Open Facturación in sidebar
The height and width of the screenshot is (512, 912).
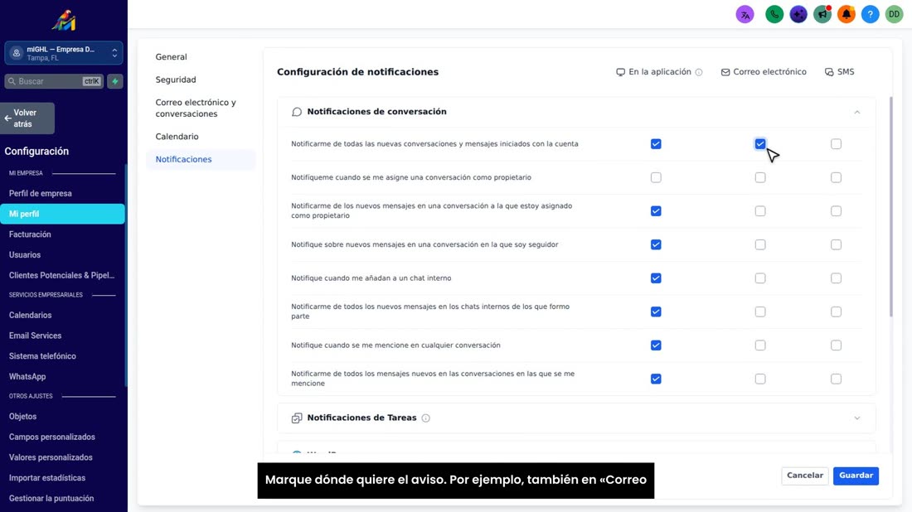[30, 234]
